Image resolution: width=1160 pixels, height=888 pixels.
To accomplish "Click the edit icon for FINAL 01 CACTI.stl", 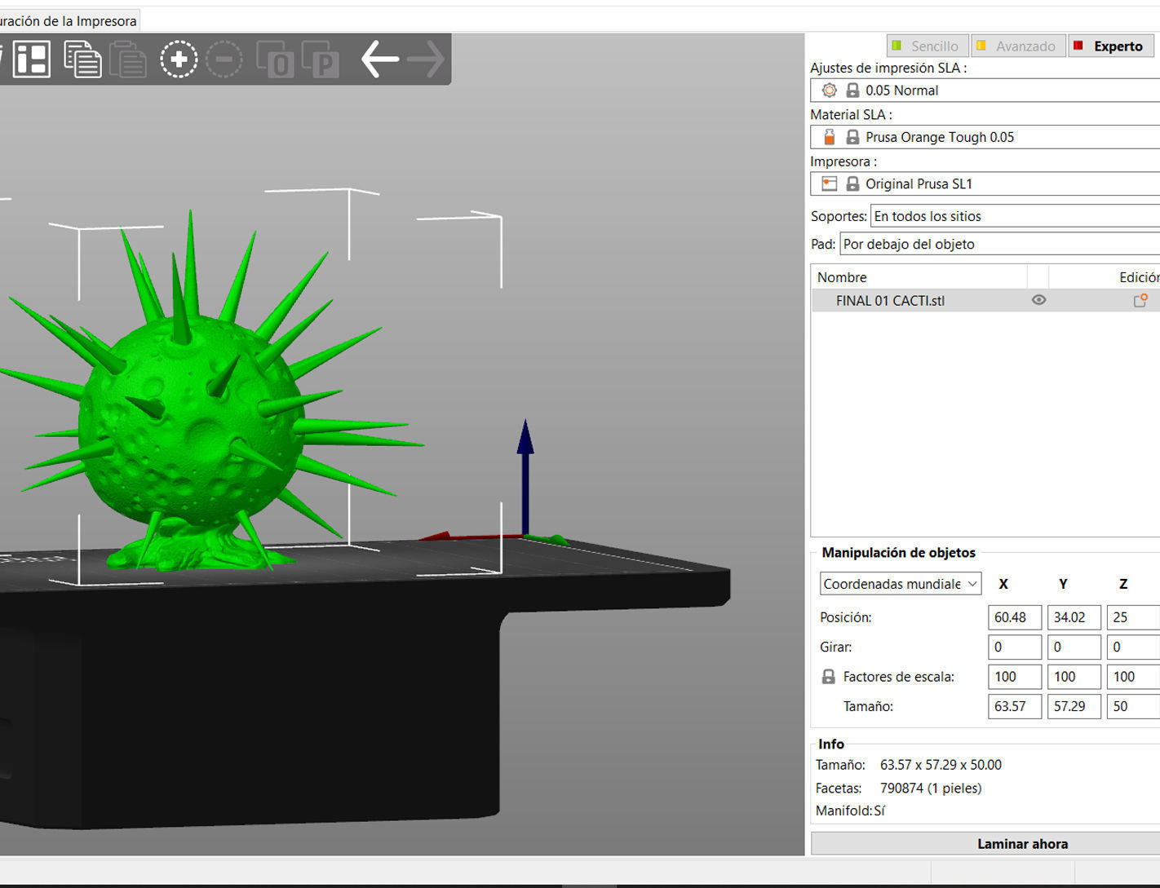I will (1140, 300).
